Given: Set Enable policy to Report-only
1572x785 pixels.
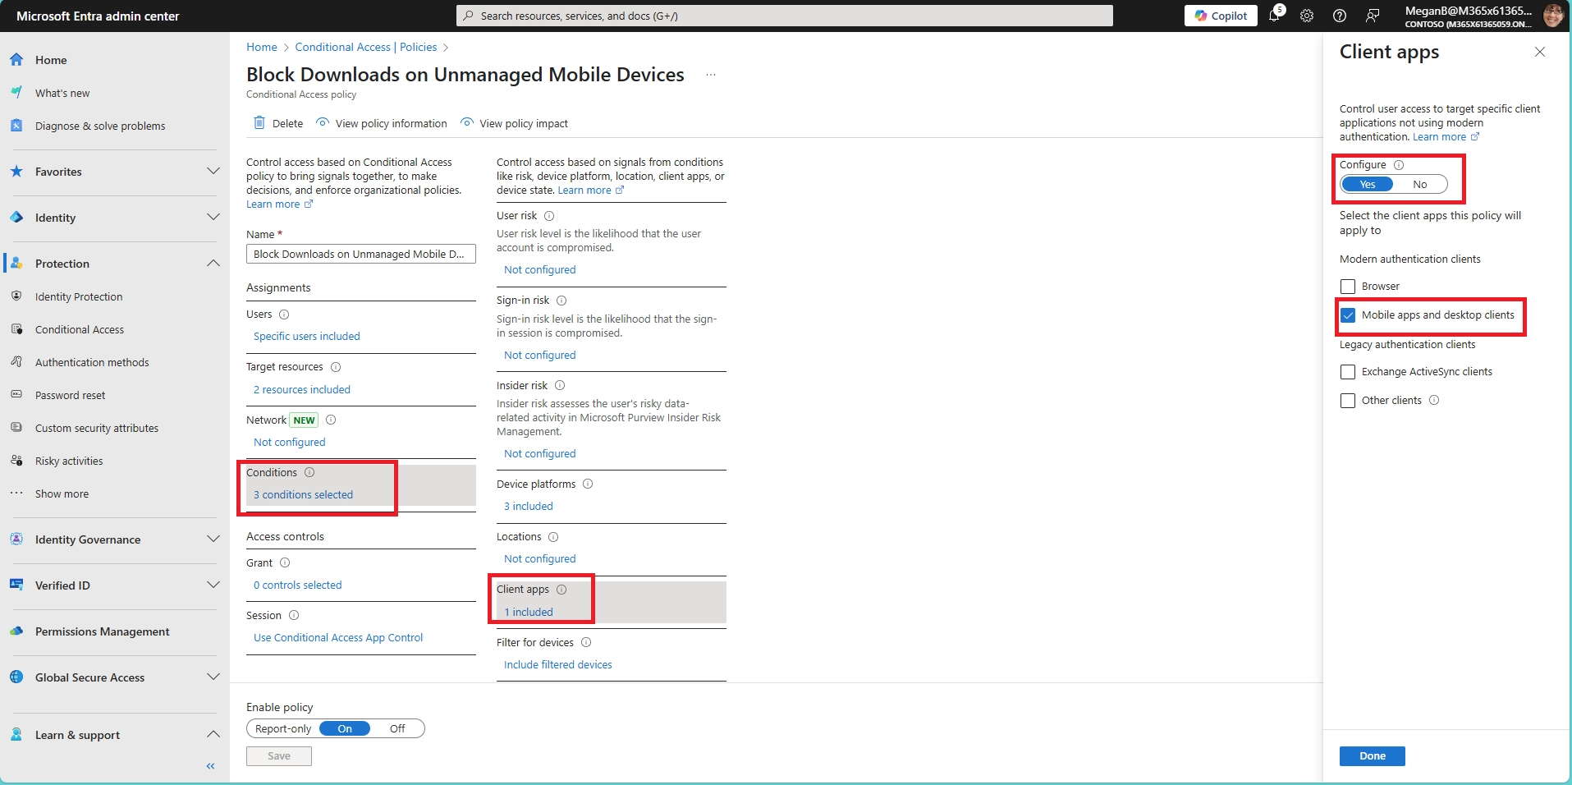Looking at the screenshot, I should [283, 728].
